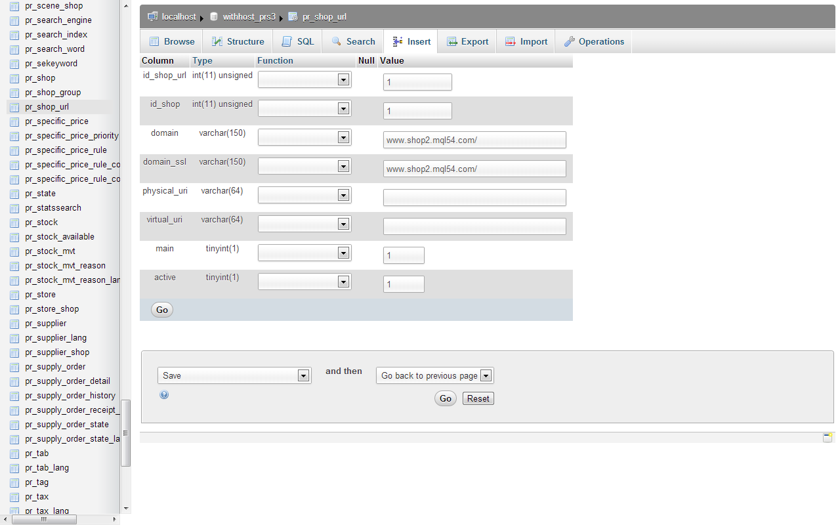Open the Browse tab

pyautogui.click(x=172, y=41)
